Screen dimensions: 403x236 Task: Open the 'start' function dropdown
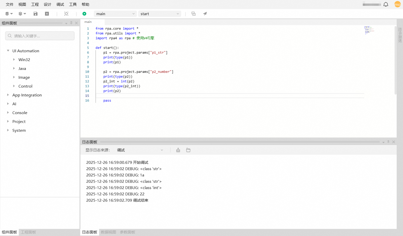point(160,14)
